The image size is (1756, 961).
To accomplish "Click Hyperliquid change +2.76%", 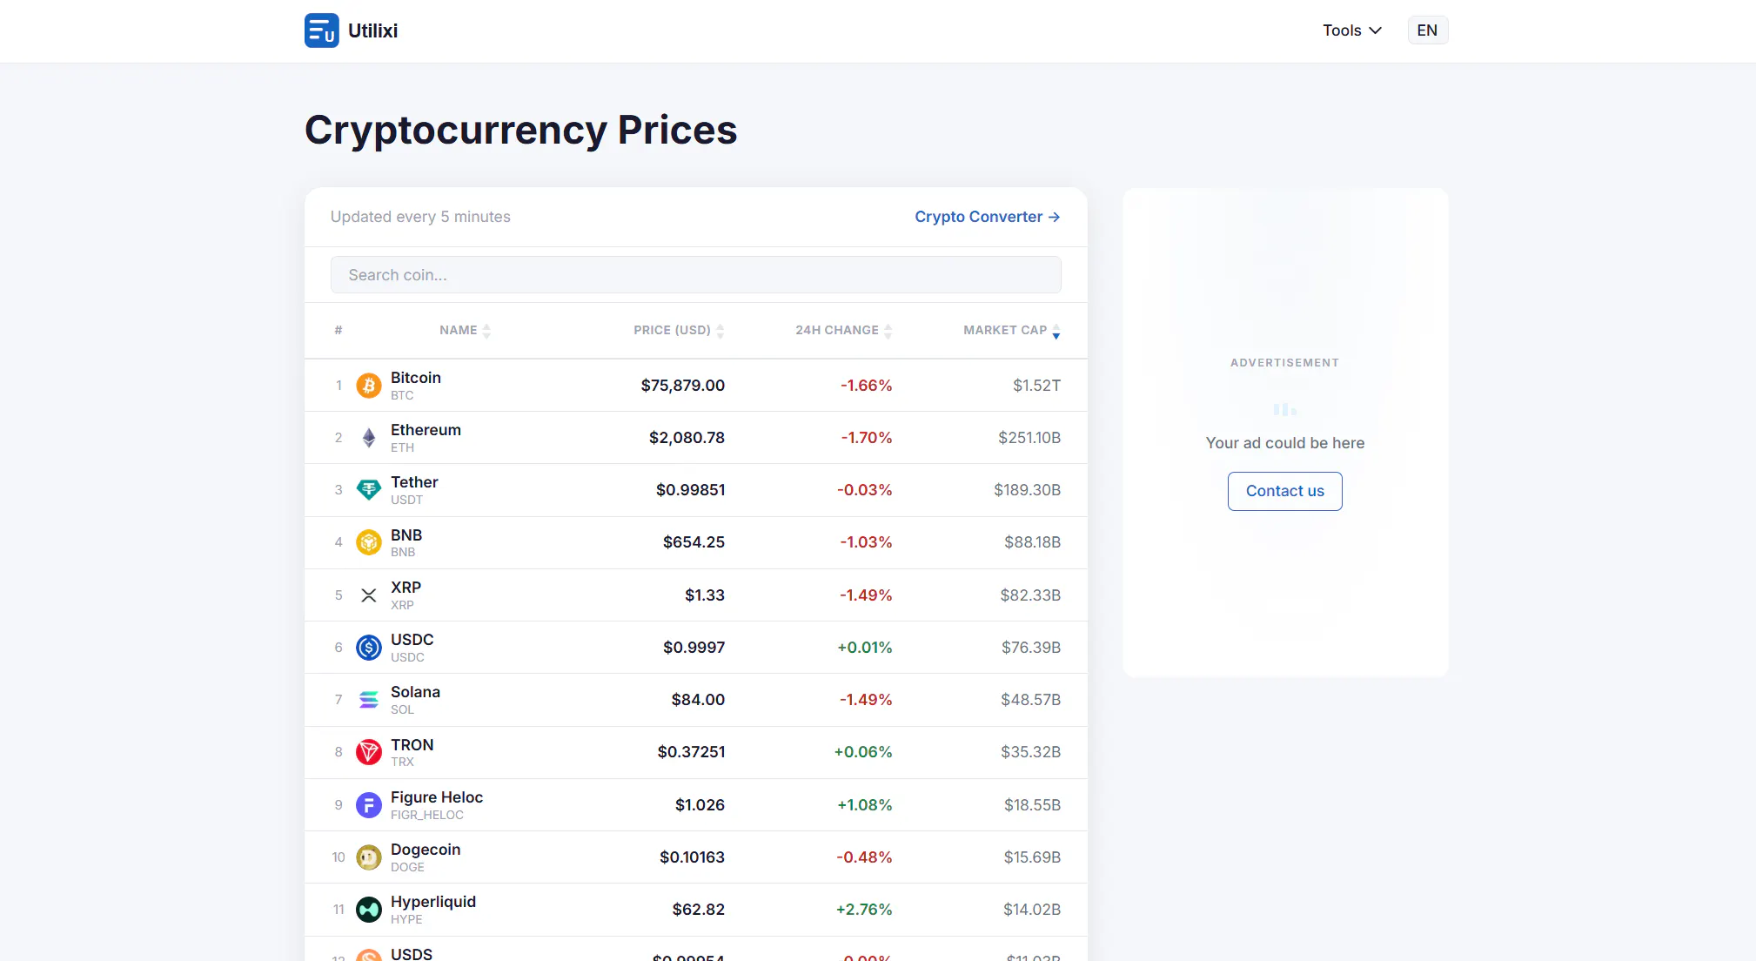I will (x=864, y=910).
